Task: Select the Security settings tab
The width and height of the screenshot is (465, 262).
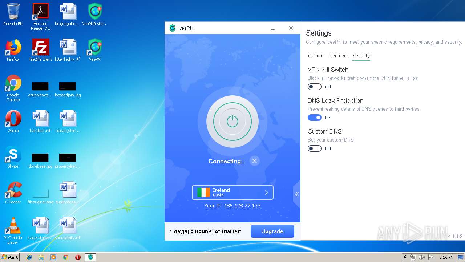Action: 361,56
